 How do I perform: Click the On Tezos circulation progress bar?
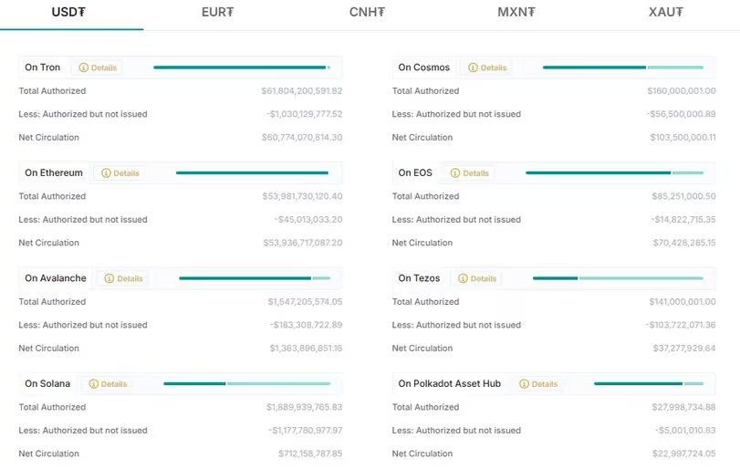pyautogui.click(x=618, y=278)
